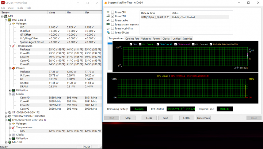This screenshot has width=263, height=149.
Task: Open the View menu in HWMonitor
Action: pyautogui.click(x=11, y=8)
